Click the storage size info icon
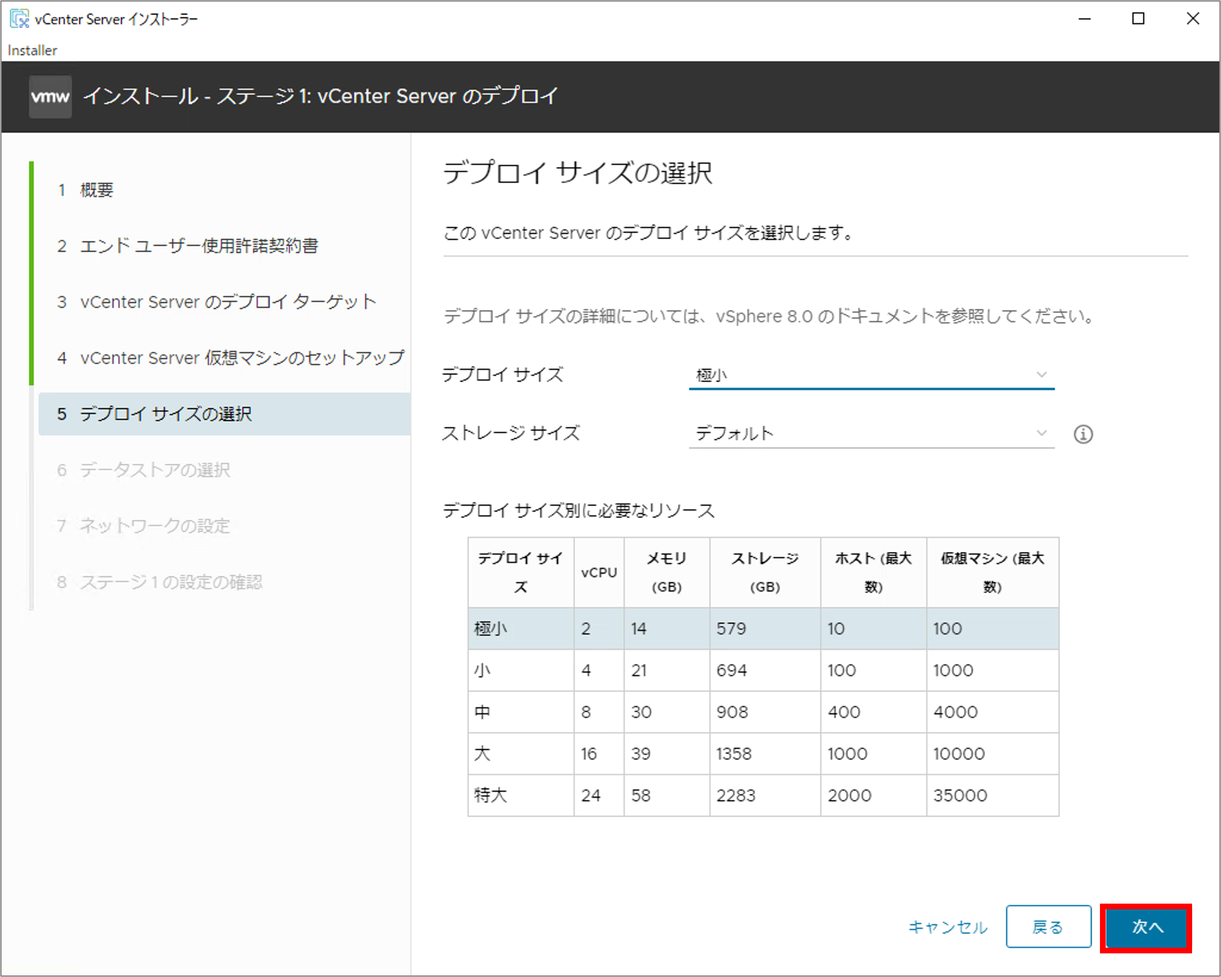The width and height of the screenshot is (1221, 977). 1083,434
